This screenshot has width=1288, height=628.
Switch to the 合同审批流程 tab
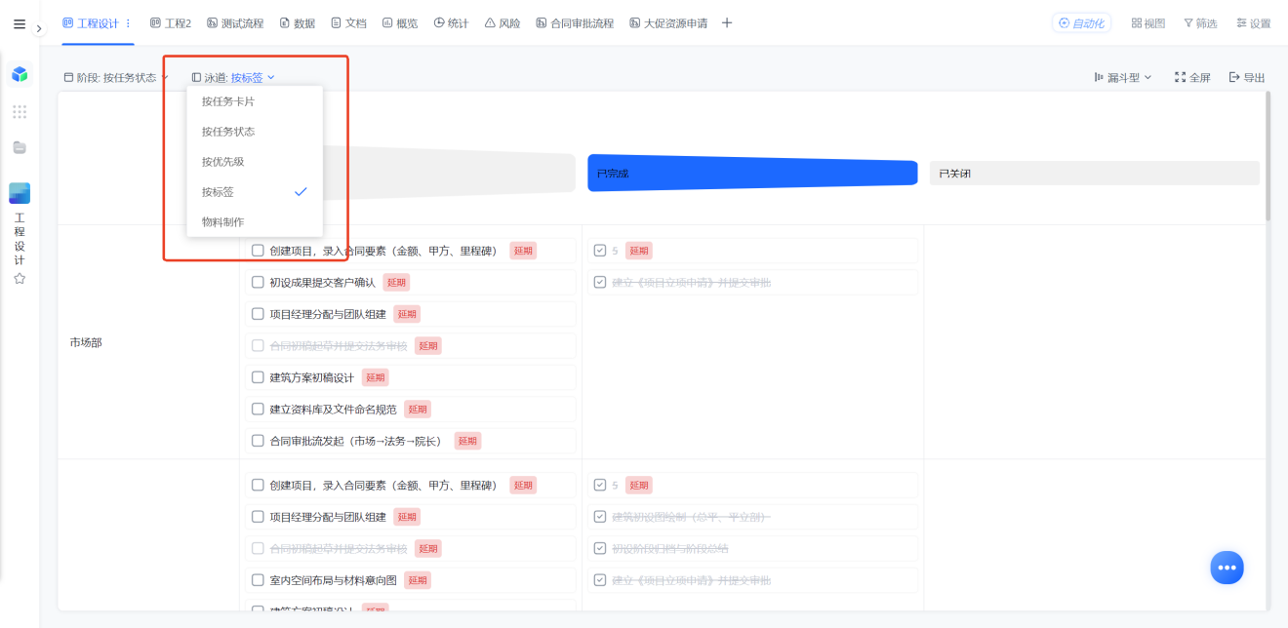(x=575, y=23)
